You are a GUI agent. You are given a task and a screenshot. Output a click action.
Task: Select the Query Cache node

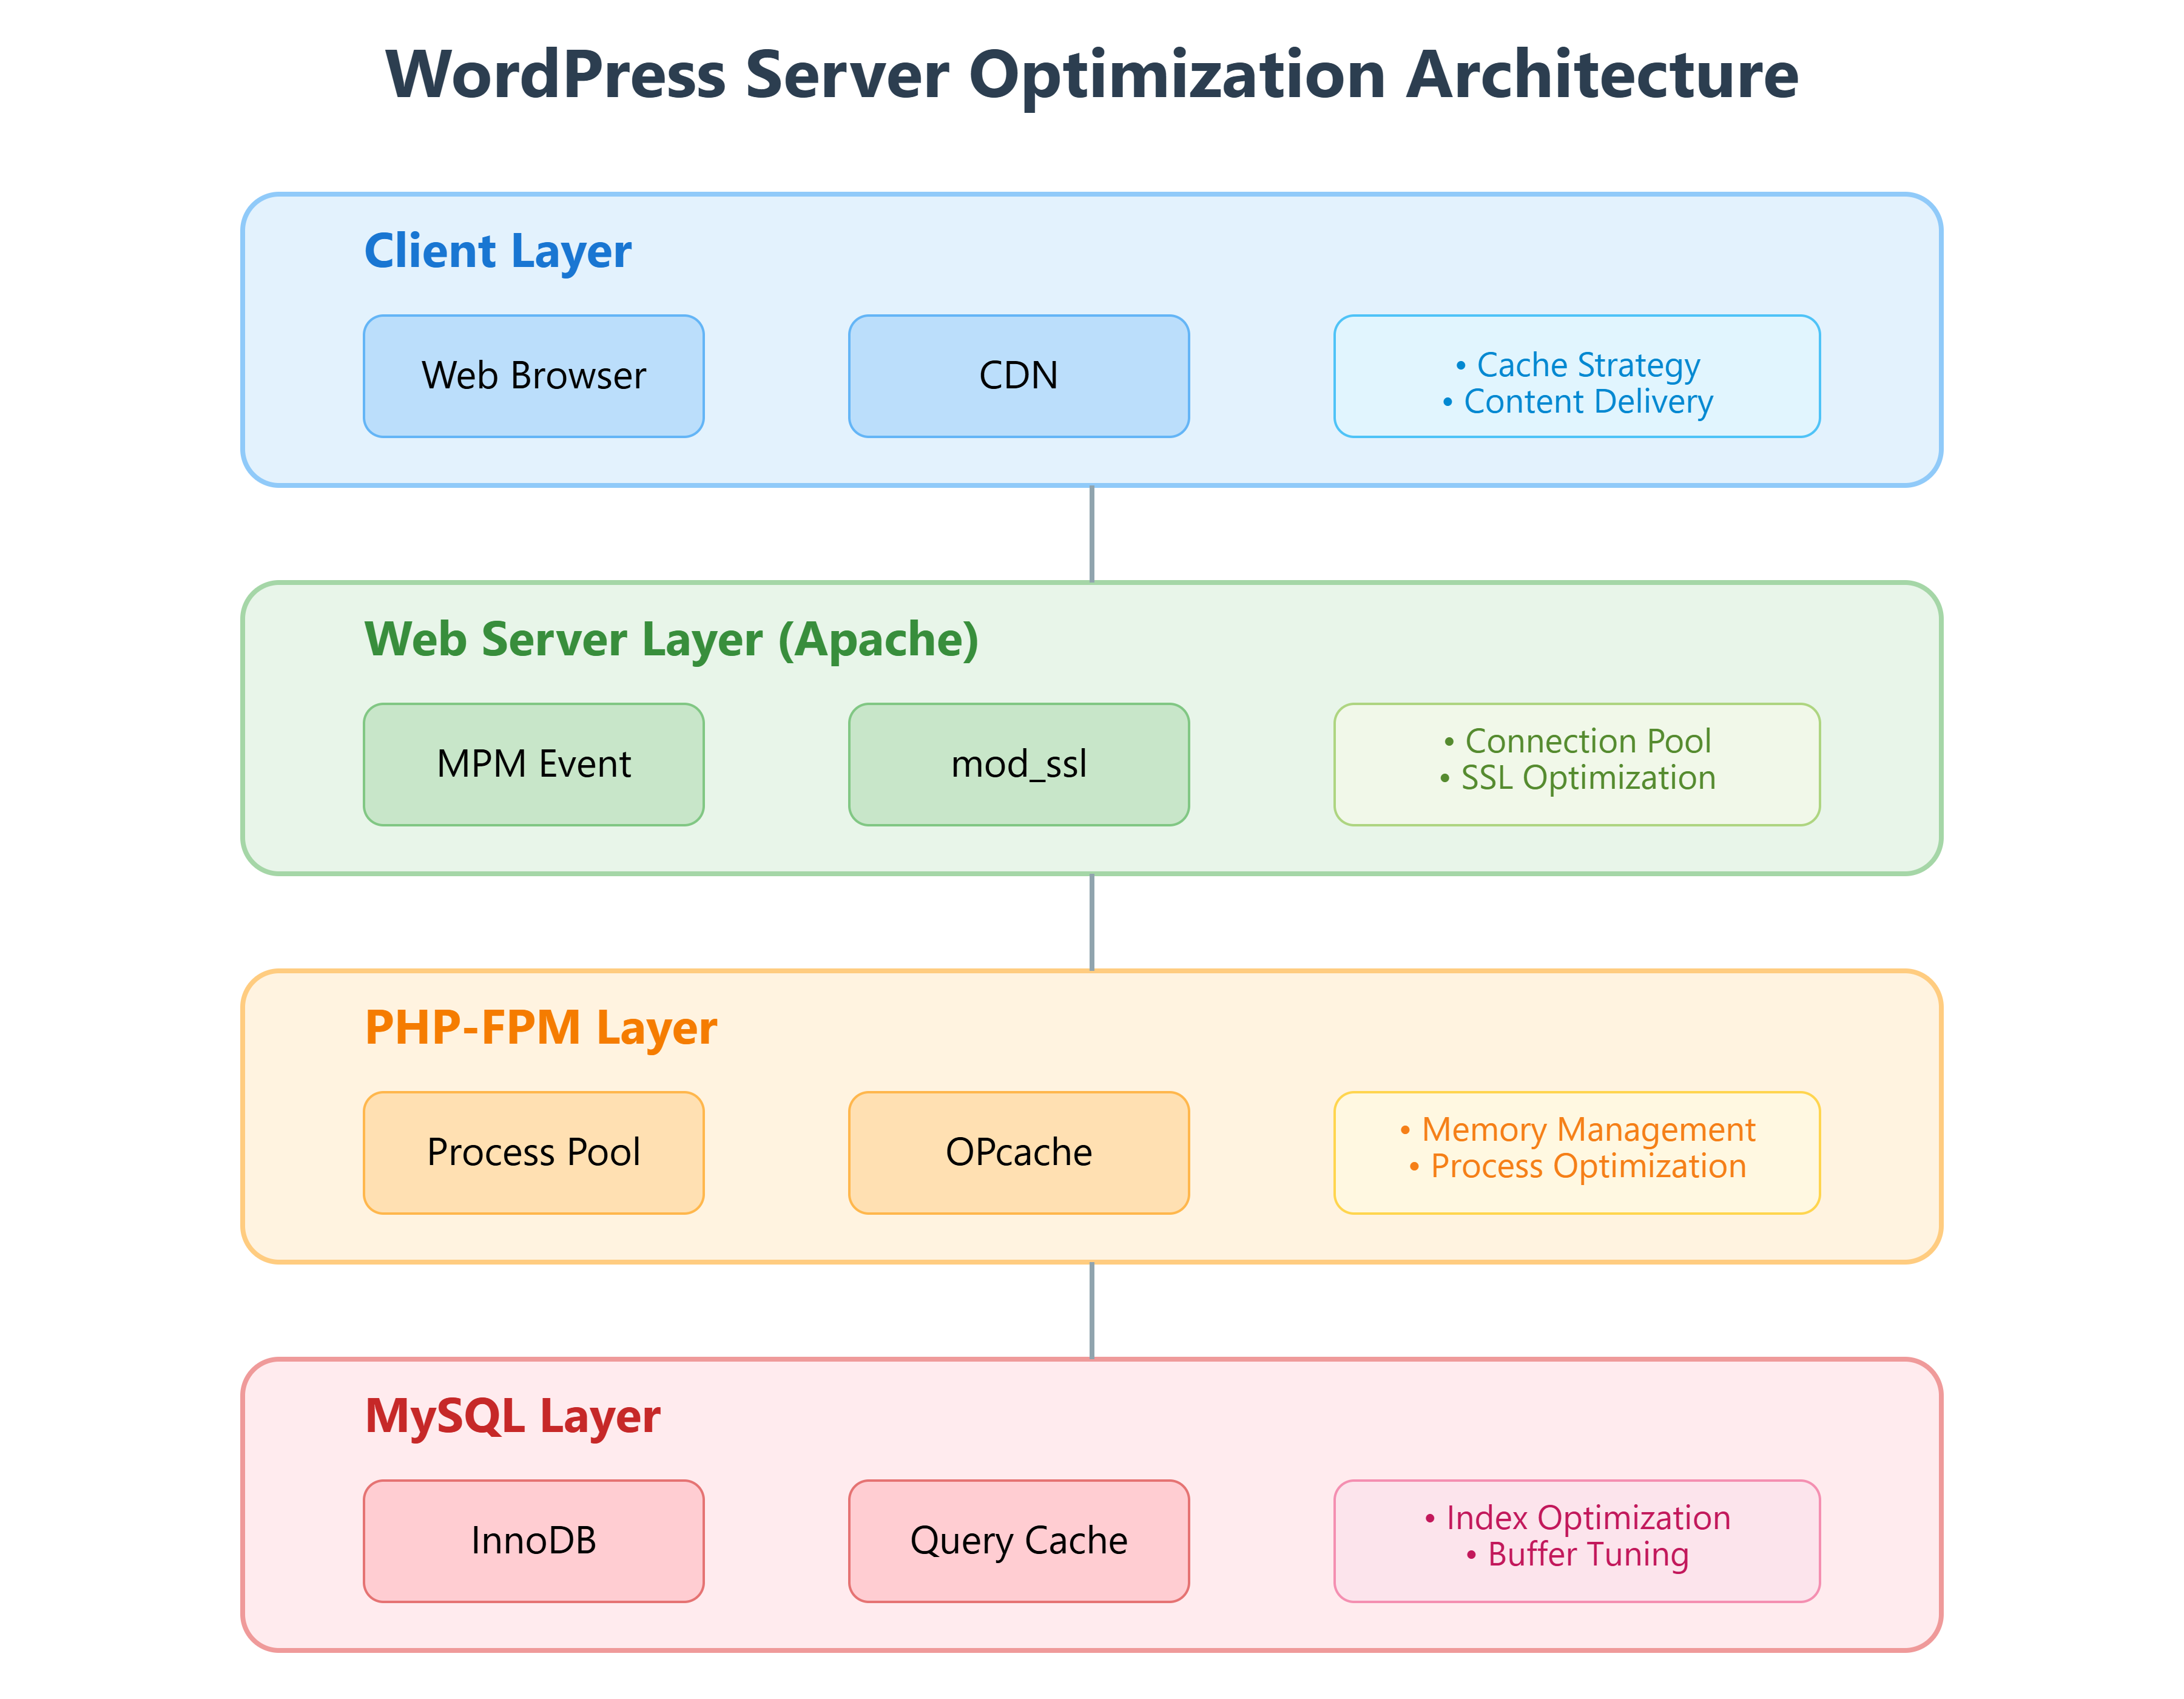coord(1018,1540)
